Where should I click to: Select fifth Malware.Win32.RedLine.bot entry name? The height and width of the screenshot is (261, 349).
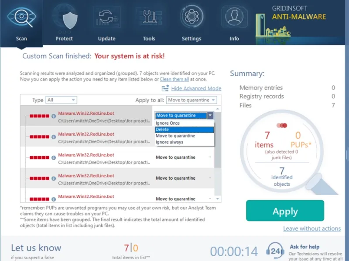pos(86,197)
